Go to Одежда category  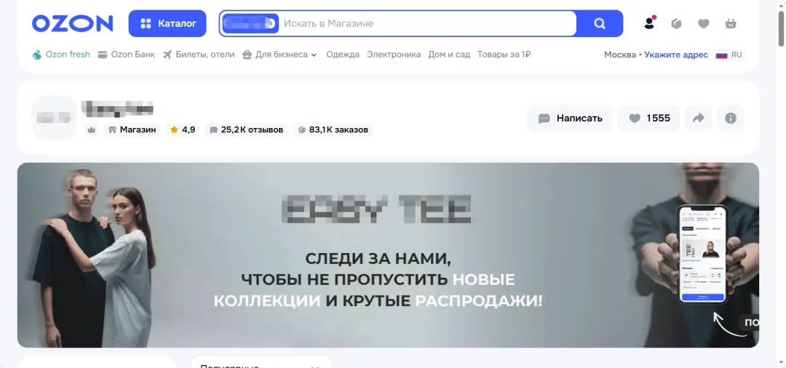pos(343,55)
